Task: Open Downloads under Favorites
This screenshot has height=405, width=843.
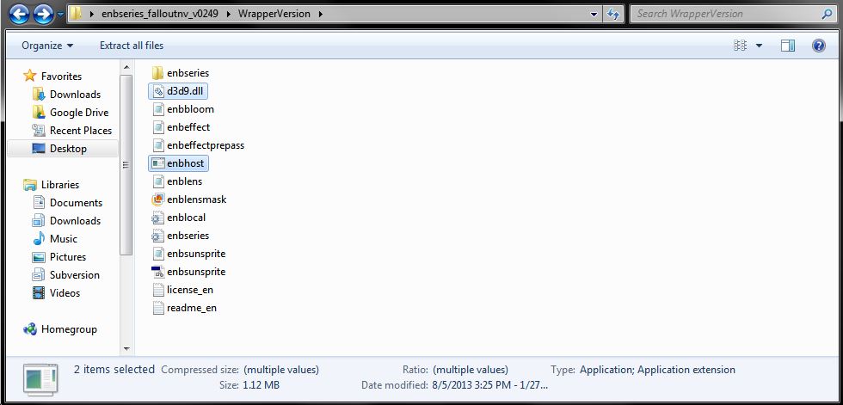Action: click(x=75, y=94)
